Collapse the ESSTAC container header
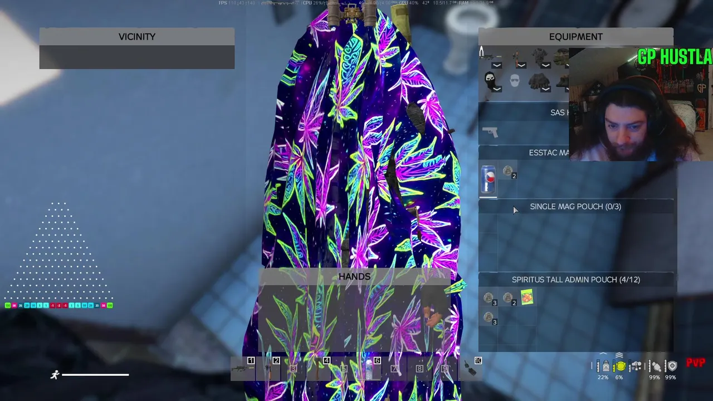 (524, 153)
